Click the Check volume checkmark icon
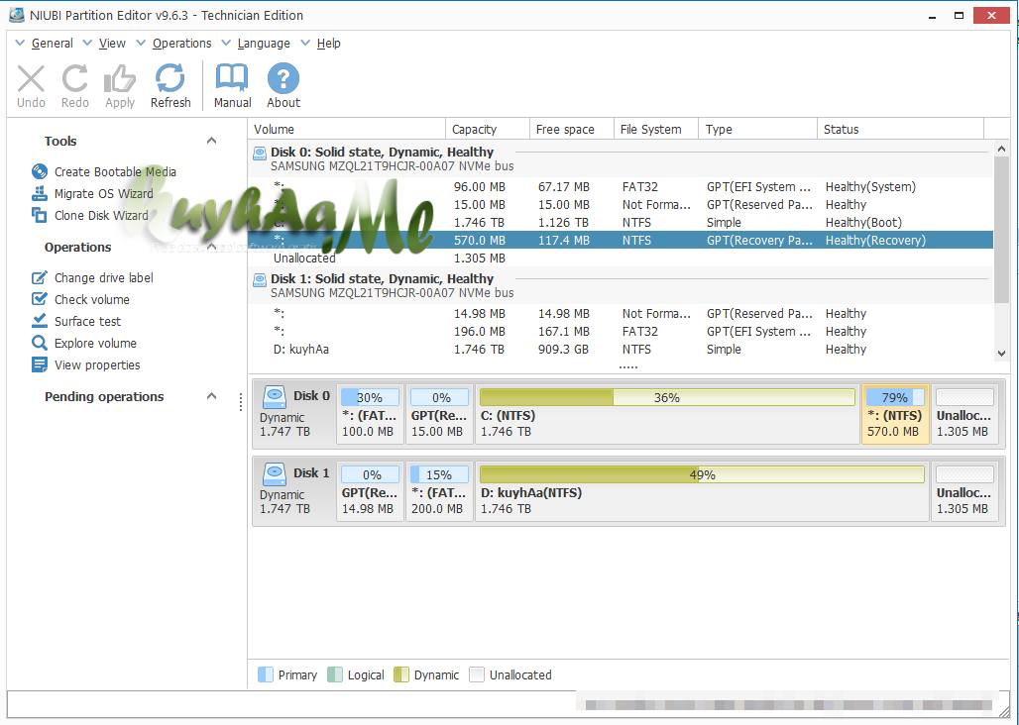Viewport: 1019px width, 725px height. 40,299
